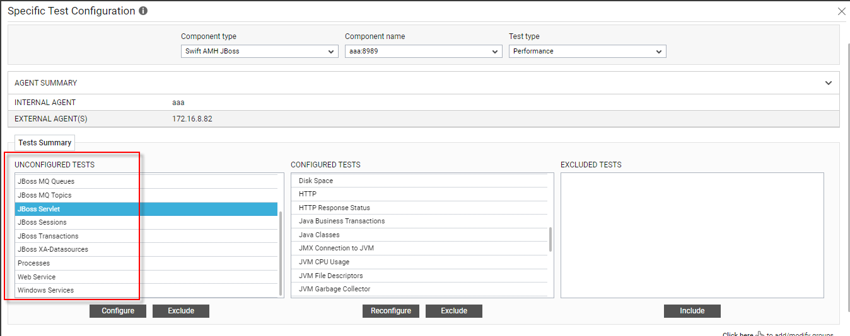Select JVM Garbage Collector test
The width and height of the screenshot is (850, 336).
click(419, 289)
